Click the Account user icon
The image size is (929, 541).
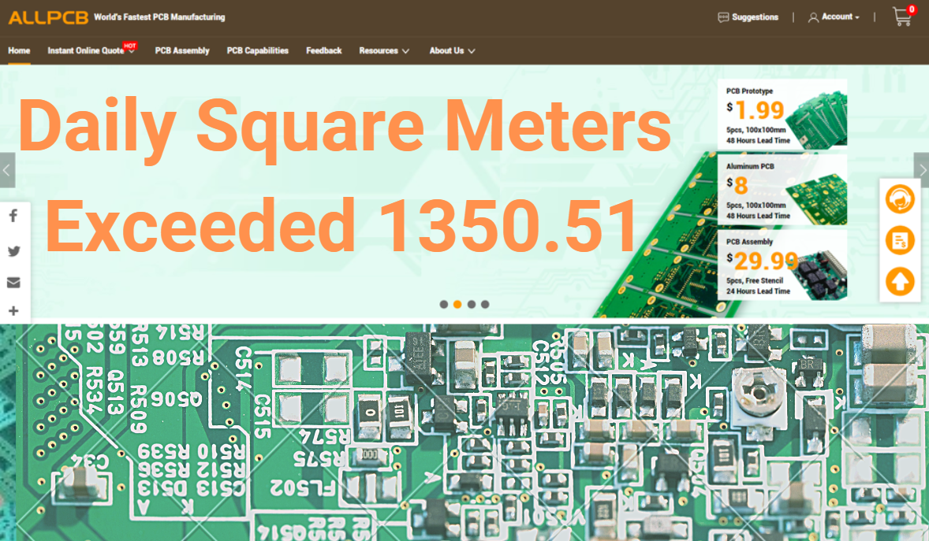point(814,18)
